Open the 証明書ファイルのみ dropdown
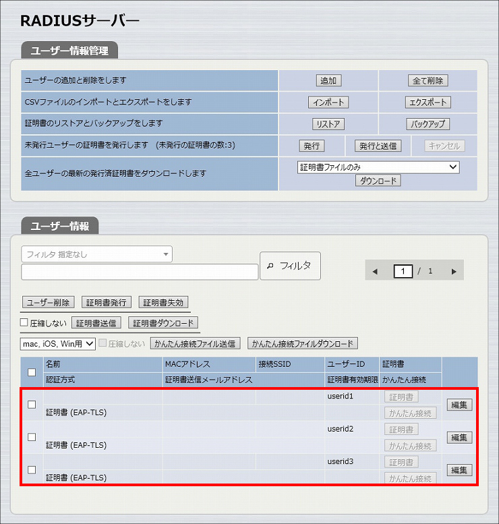This screenshot has width=499, height=524. coord(378,167)
